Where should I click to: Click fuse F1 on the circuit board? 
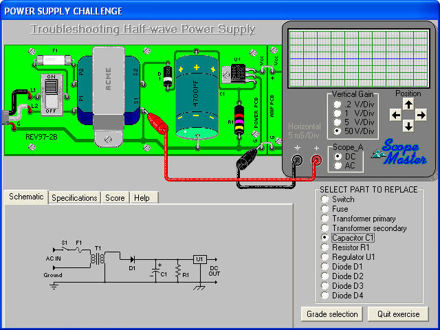coord(54,60)
